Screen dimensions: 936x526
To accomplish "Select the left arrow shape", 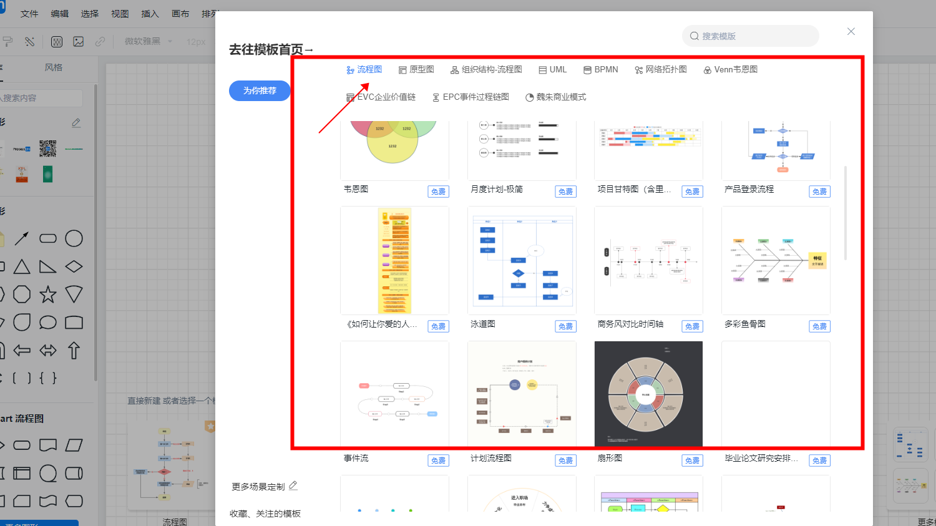I will coord(22,351).
